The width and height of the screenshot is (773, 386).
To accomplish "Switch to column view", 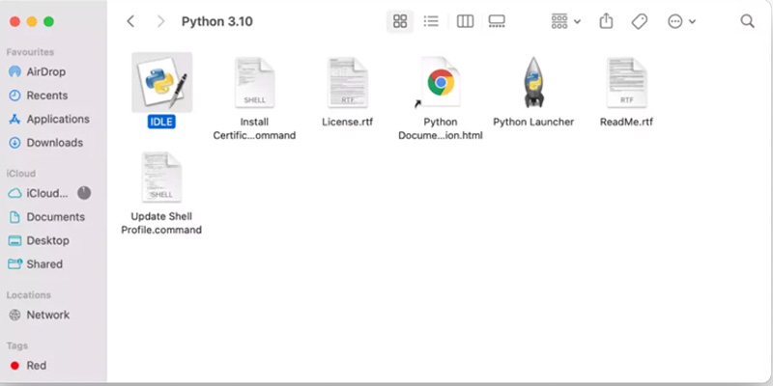I will pos(465,21).
